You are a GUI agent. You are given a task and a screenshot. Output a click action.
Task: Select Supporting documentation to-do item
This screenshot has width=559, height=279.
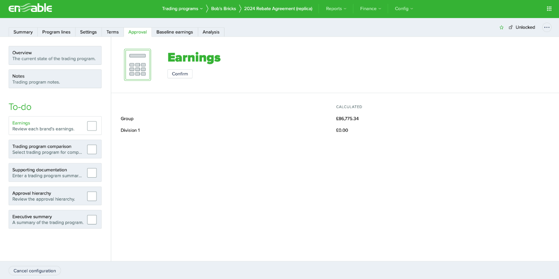click(55, 173)
